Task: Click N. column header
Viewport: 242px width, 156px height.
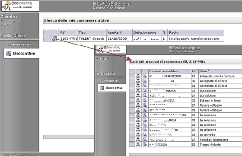Action: point(164,32)
